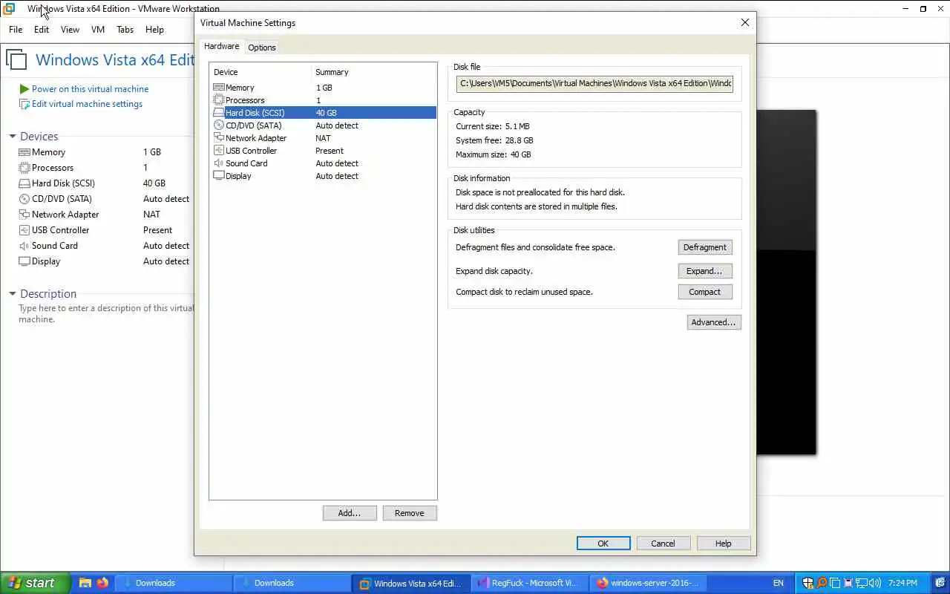The height and width of the screenshot is (594, 950).
Task: Click the USB Controller icon in the settings dialog
Action: [218, 151]
